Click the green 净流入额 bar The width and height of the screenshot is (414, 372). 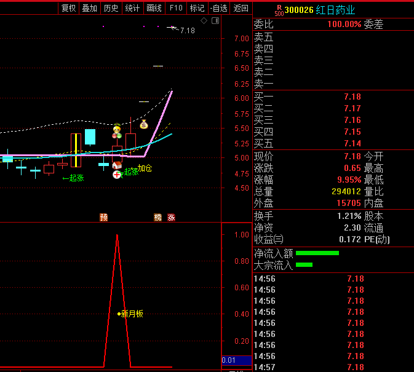317,253
